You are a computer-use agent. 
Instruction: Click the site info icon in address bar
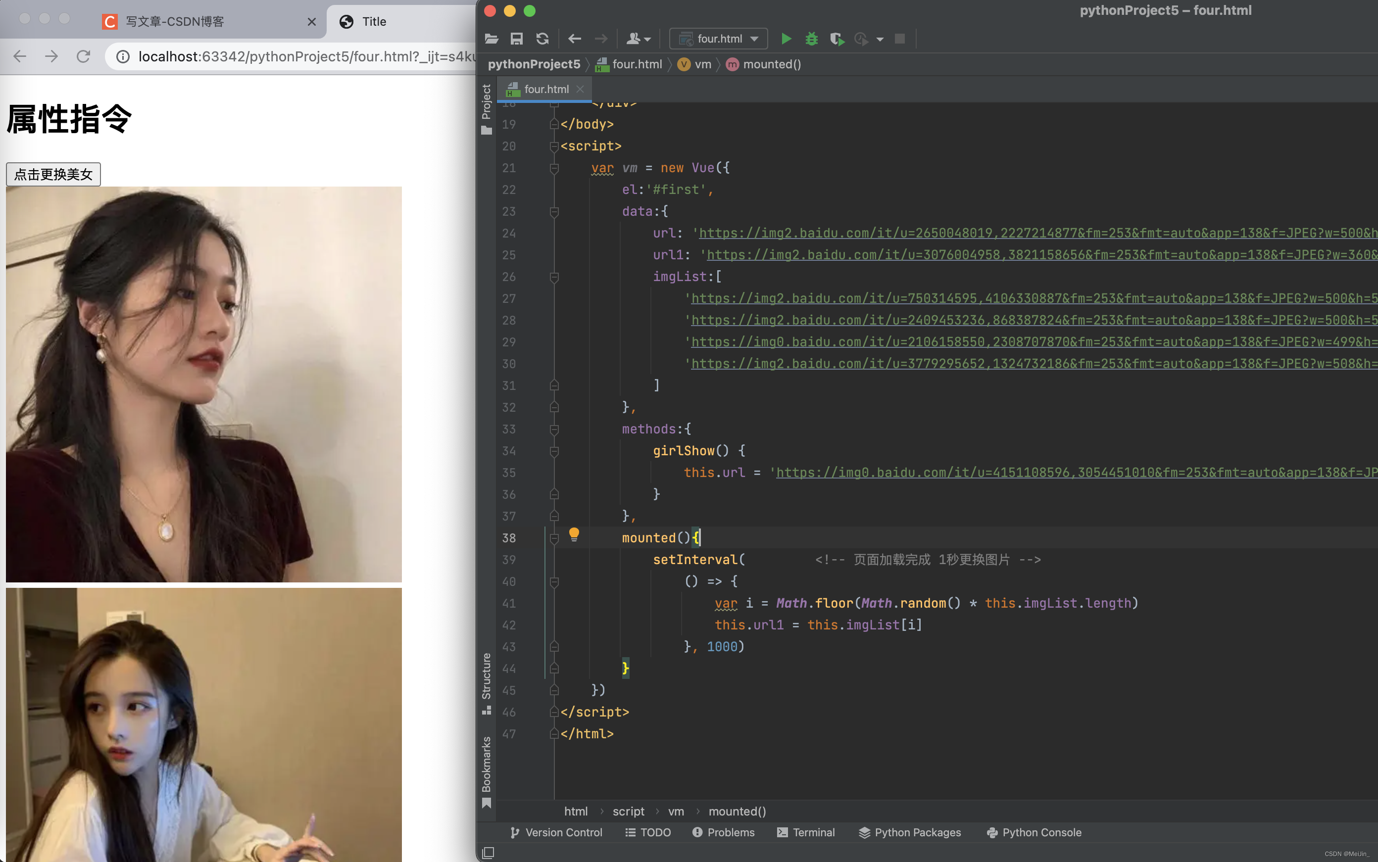(x=123, y=56)
